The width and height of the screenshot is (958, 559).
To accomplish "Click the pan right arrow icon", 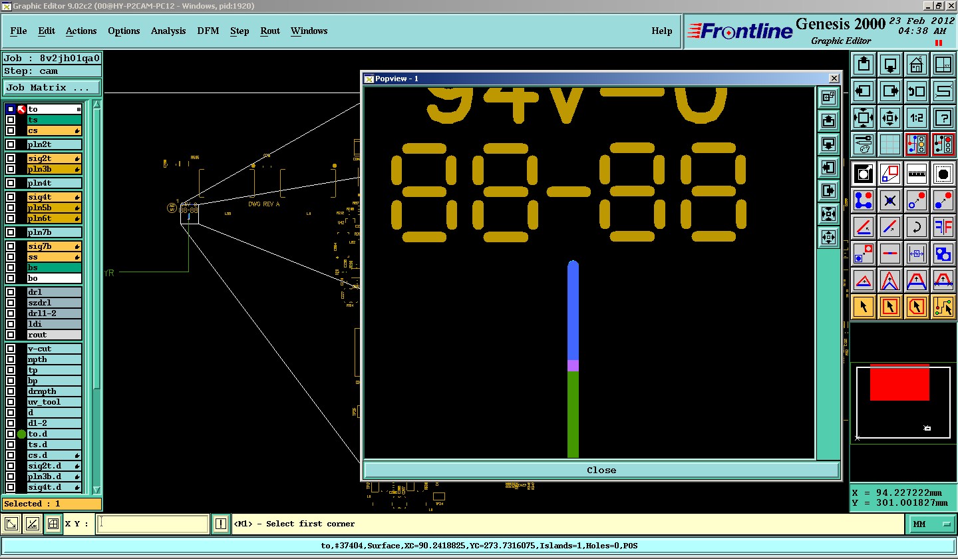I will point(890,91).
